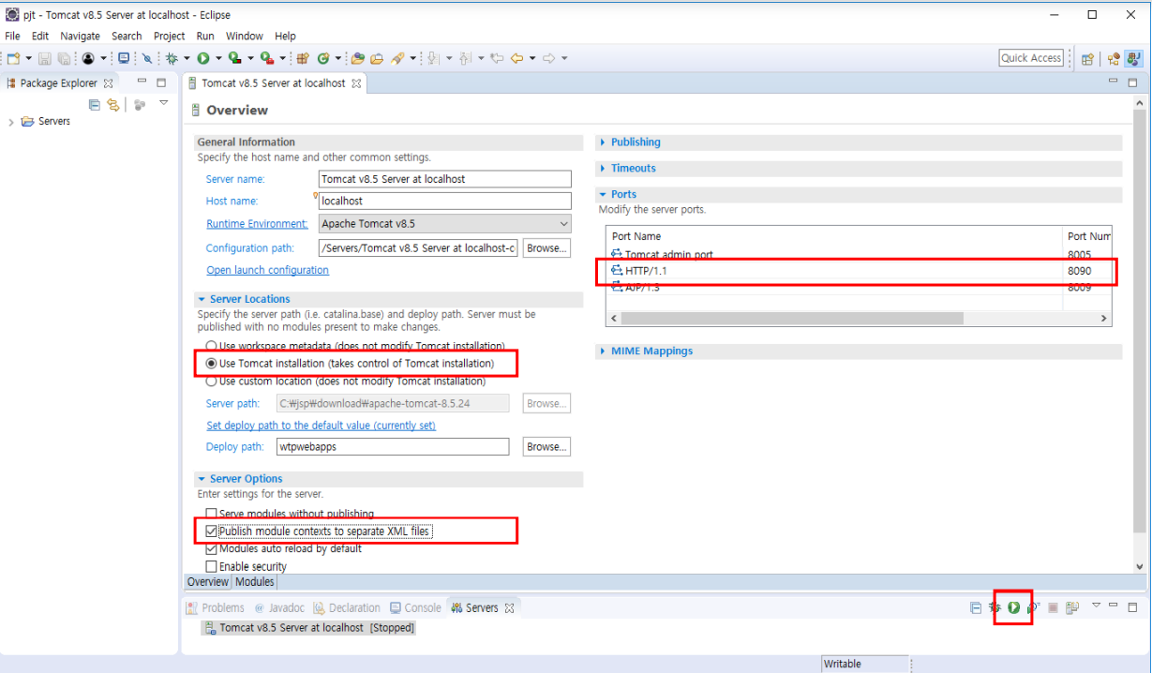Click Browse next to Configuration path
This screenshot has width=1152, height=673.
546,248
